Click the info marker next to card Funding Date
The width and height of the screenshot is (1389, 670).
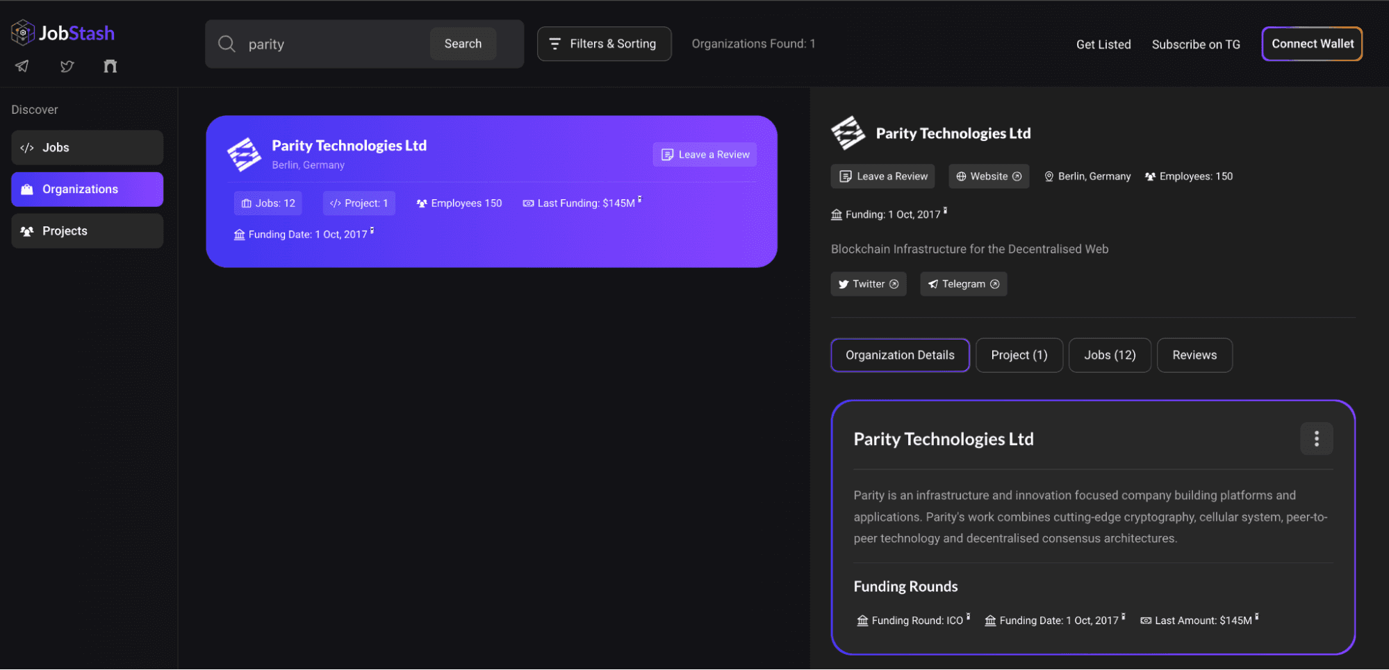click(x=372, y=231)
